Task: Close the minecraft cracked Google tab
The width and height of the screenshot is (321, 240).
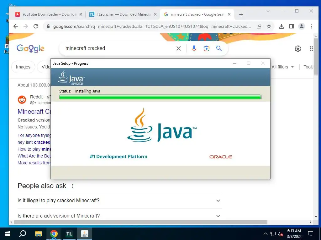Action: pyautogui.click(x=229, y=14)
